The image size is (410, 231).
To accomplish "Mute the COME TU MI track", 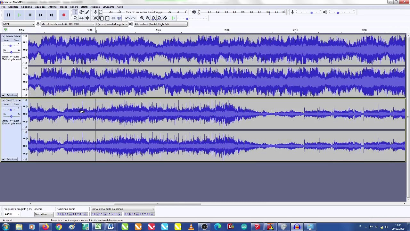I will pos(6,105).
